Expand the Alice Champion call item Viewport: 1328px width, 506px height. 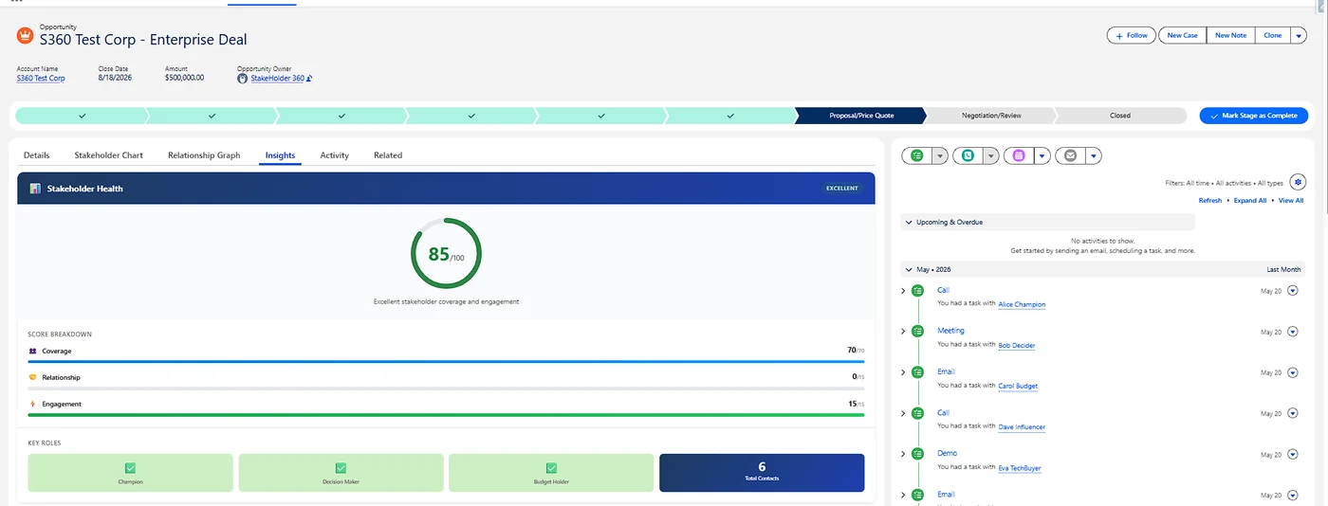pyautogui.click(x=903, y=291)
